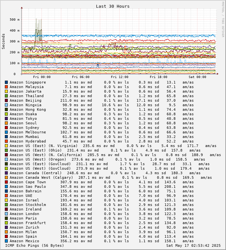Click the '100 m' y-axis label
The image size is (226, 250).
[15, 63]
